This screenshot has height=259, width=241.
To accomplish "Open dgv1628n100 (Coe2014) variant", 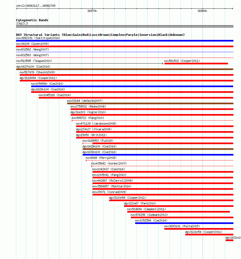I will 48,89.
